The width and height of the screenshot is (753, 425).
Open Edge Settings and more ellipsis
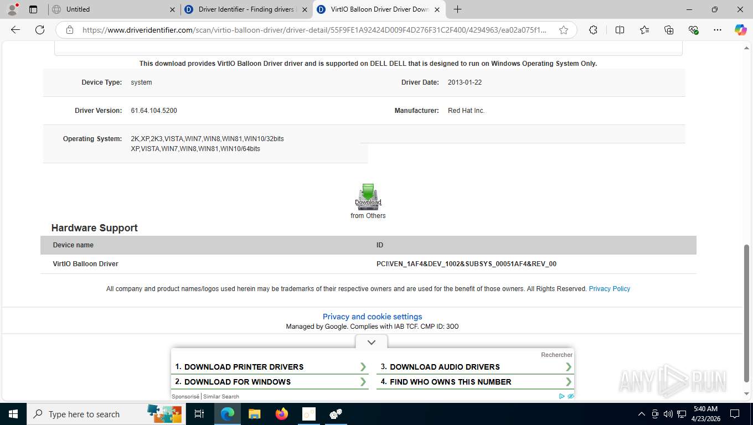point(718,30)
